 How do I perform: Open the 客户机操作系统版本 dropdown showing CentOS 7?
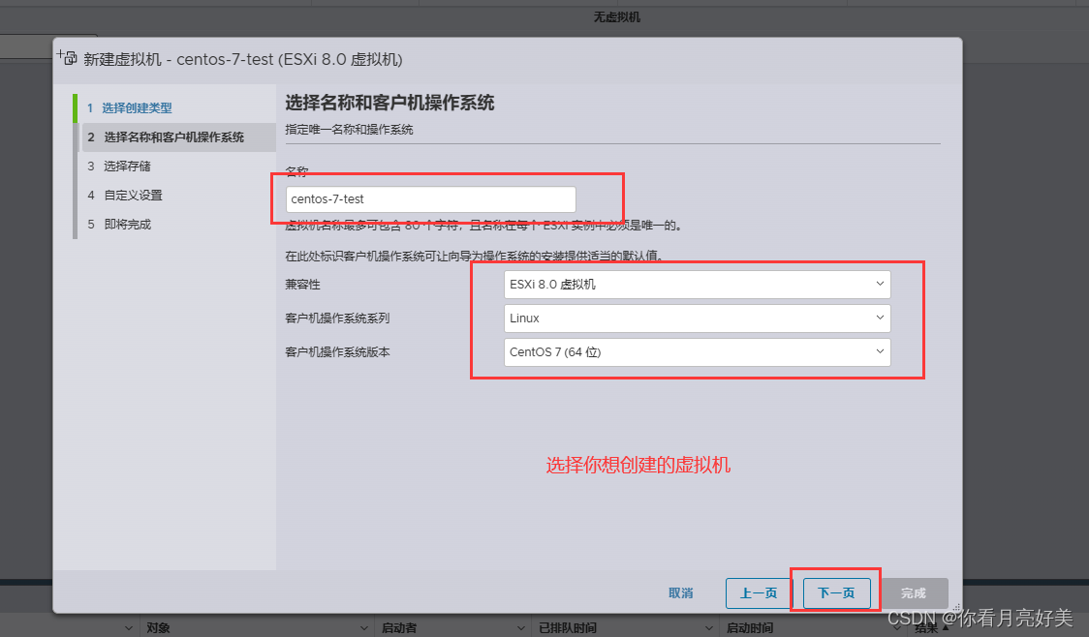pyautogui.click(x=697, y=351)
